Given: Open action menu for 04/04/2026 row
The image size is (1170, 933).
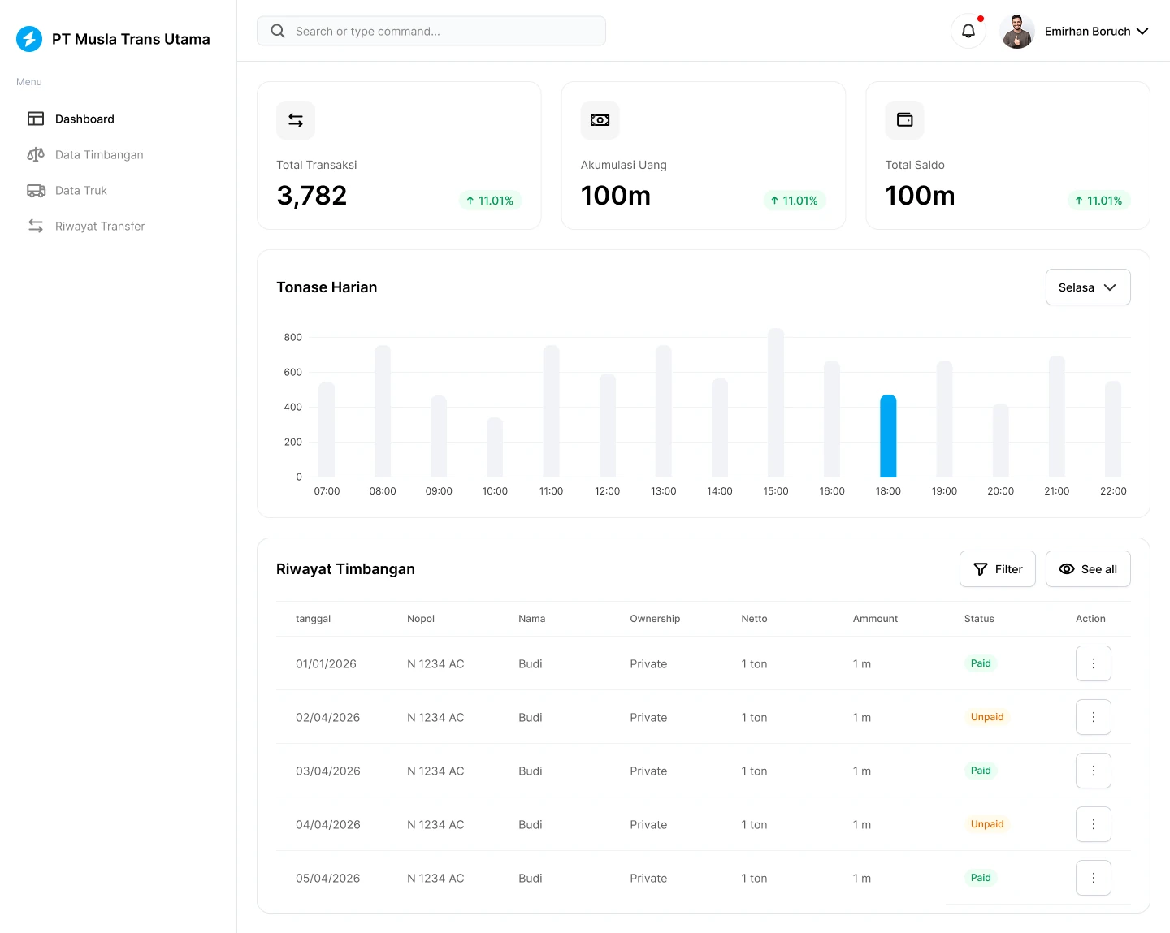Looking at the screenshot, I should coord(1094,824).
